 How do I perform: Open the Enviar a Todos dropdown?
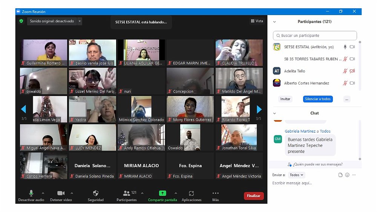(297, 175)
